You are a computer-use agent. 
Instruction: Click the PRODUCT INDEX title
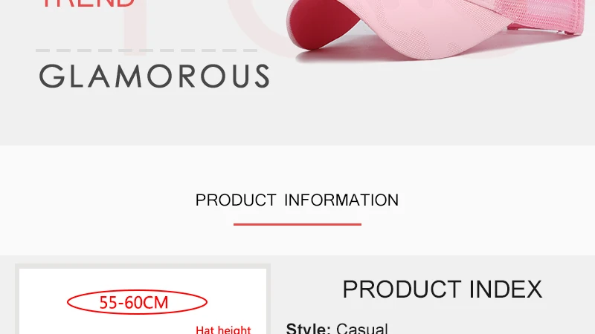point(443,289)
